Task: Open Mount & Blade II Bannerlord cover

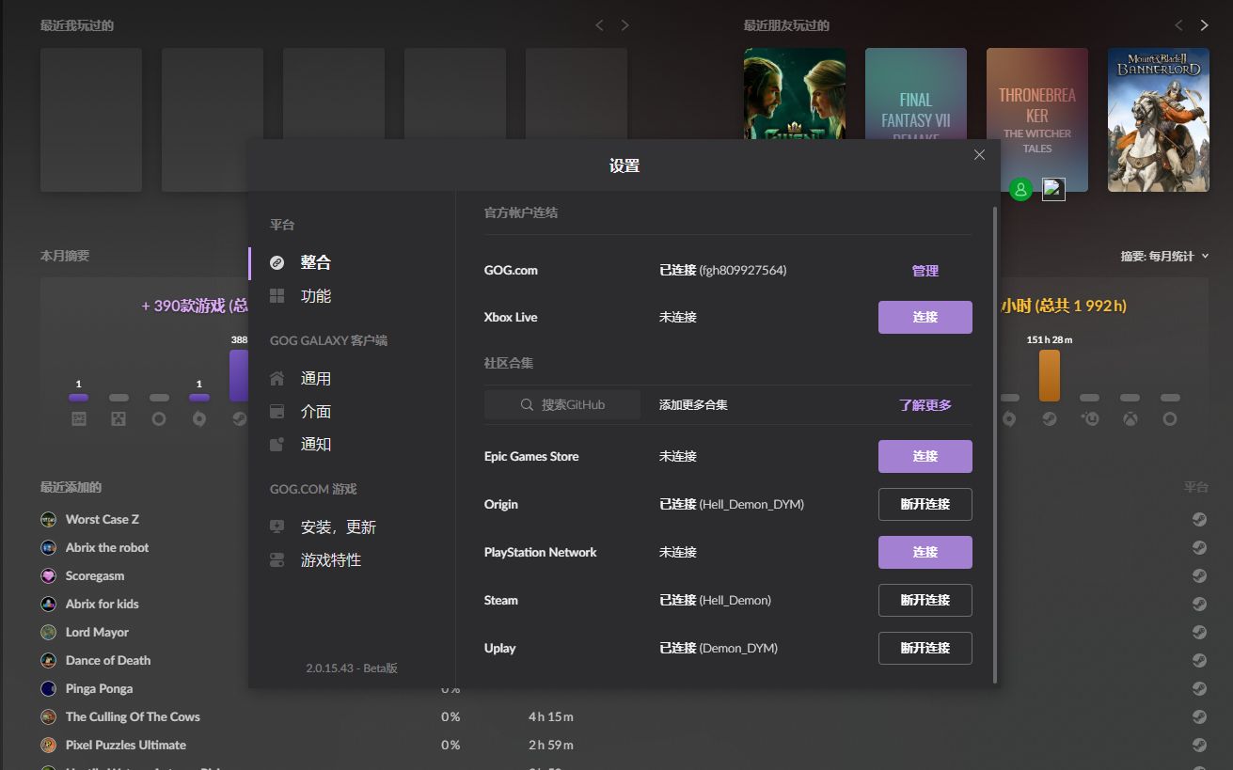Action: pyautogui.click(x=1159, y=119)
